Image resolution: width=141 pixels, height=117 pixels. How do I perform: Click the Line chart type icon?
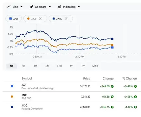point(9,7)
